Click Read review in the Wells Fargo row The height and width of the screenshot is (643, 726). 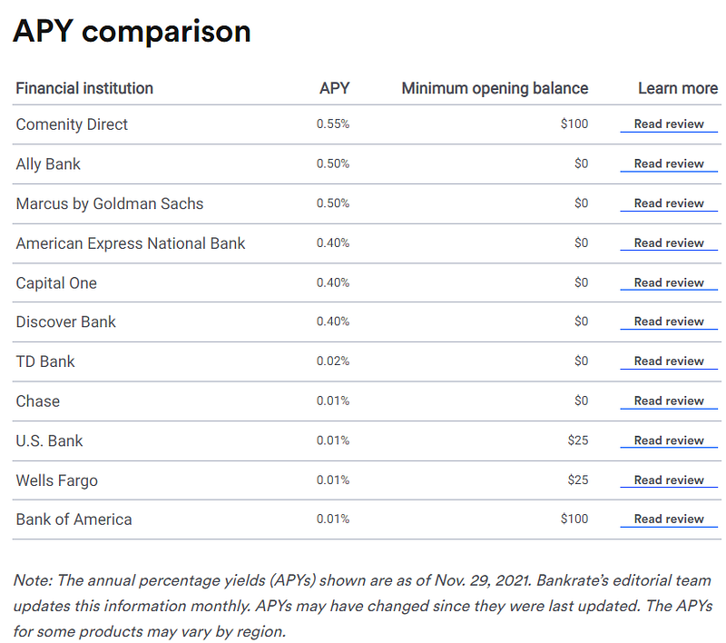pos(669,480)
